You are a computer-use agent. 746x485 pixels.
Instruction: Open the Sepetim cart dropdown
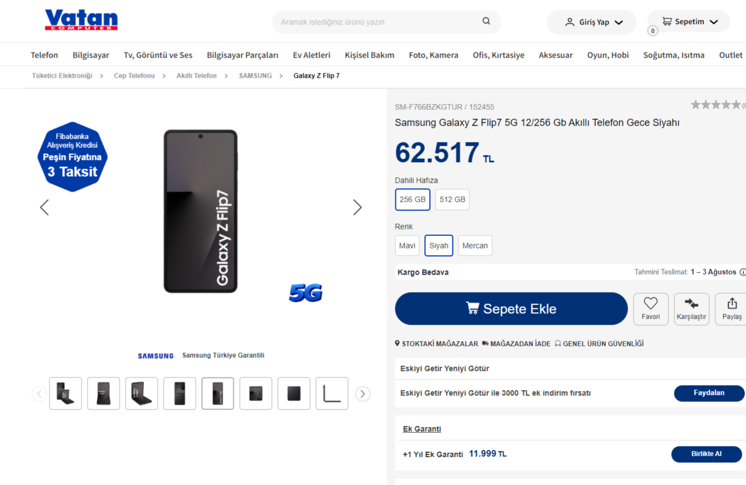(688, 22)
